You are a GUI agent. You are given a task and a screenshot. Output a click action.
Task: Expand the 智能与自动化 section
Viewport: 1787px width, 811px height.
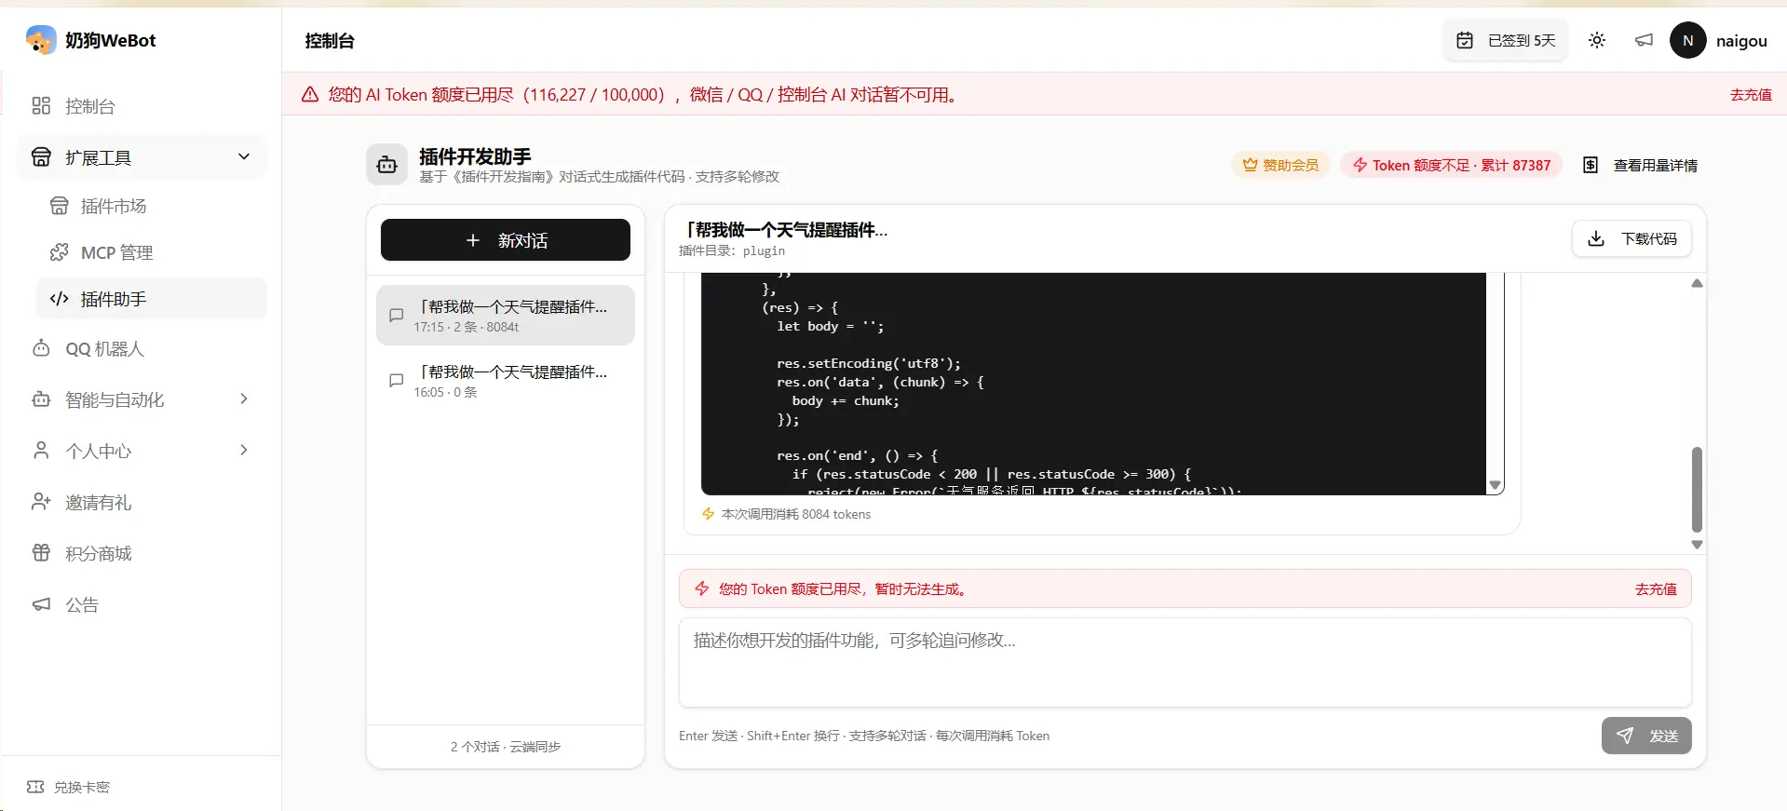coord(142,399)
